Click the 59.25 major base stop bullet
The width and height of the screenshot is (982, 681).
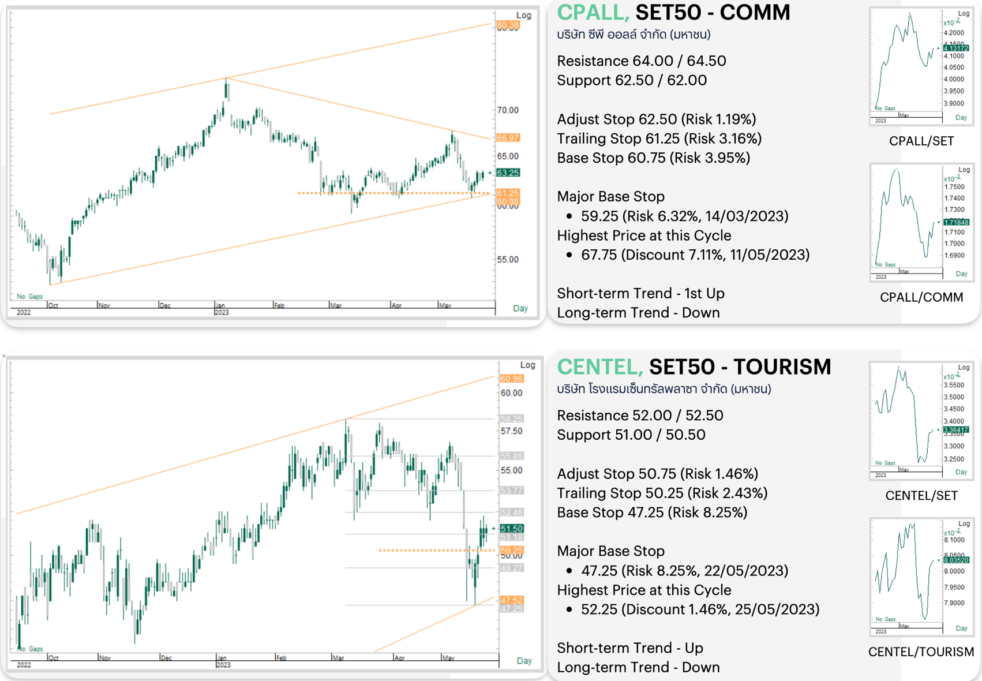click(x=684, y=216)
